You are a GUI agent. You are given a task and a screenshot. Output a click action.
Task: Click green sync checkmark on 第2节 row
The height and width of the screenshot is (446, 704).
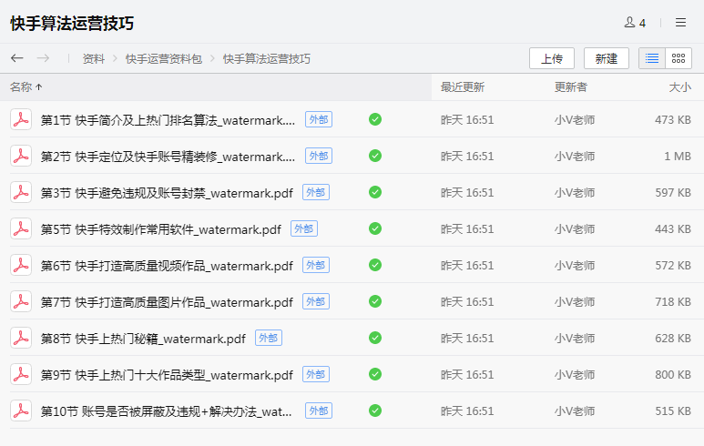375,156
